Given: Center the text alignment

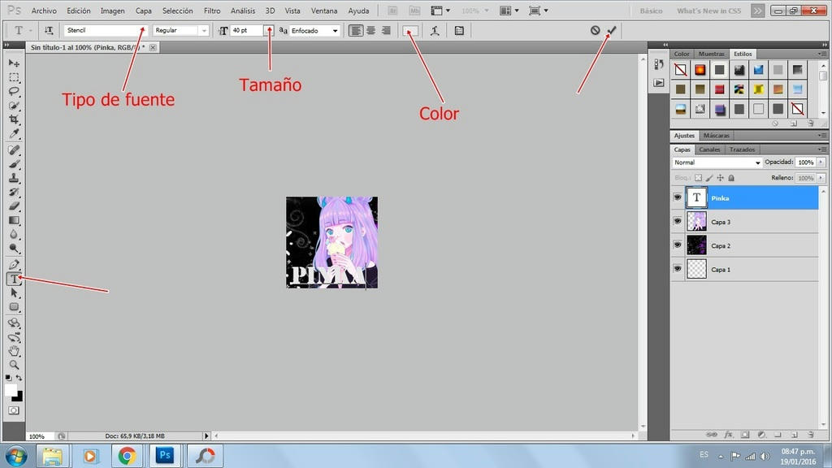Looking at the screenshot, I should point(370,31).
